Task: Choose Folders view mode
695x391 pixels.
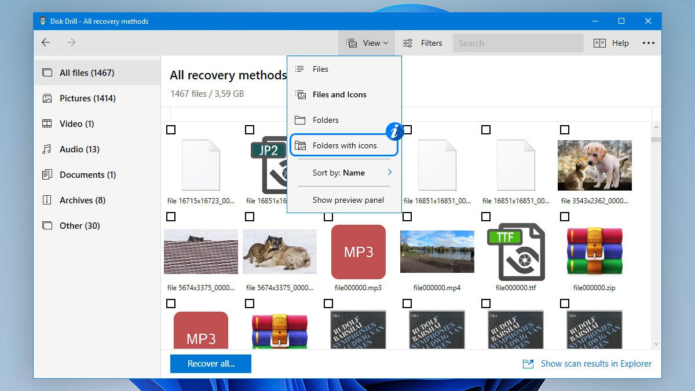Action: [x=344, y=120]
